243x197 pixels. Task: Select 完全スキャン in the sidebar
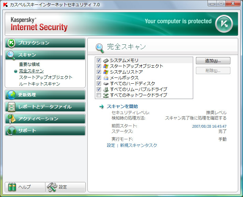[31, 71]
